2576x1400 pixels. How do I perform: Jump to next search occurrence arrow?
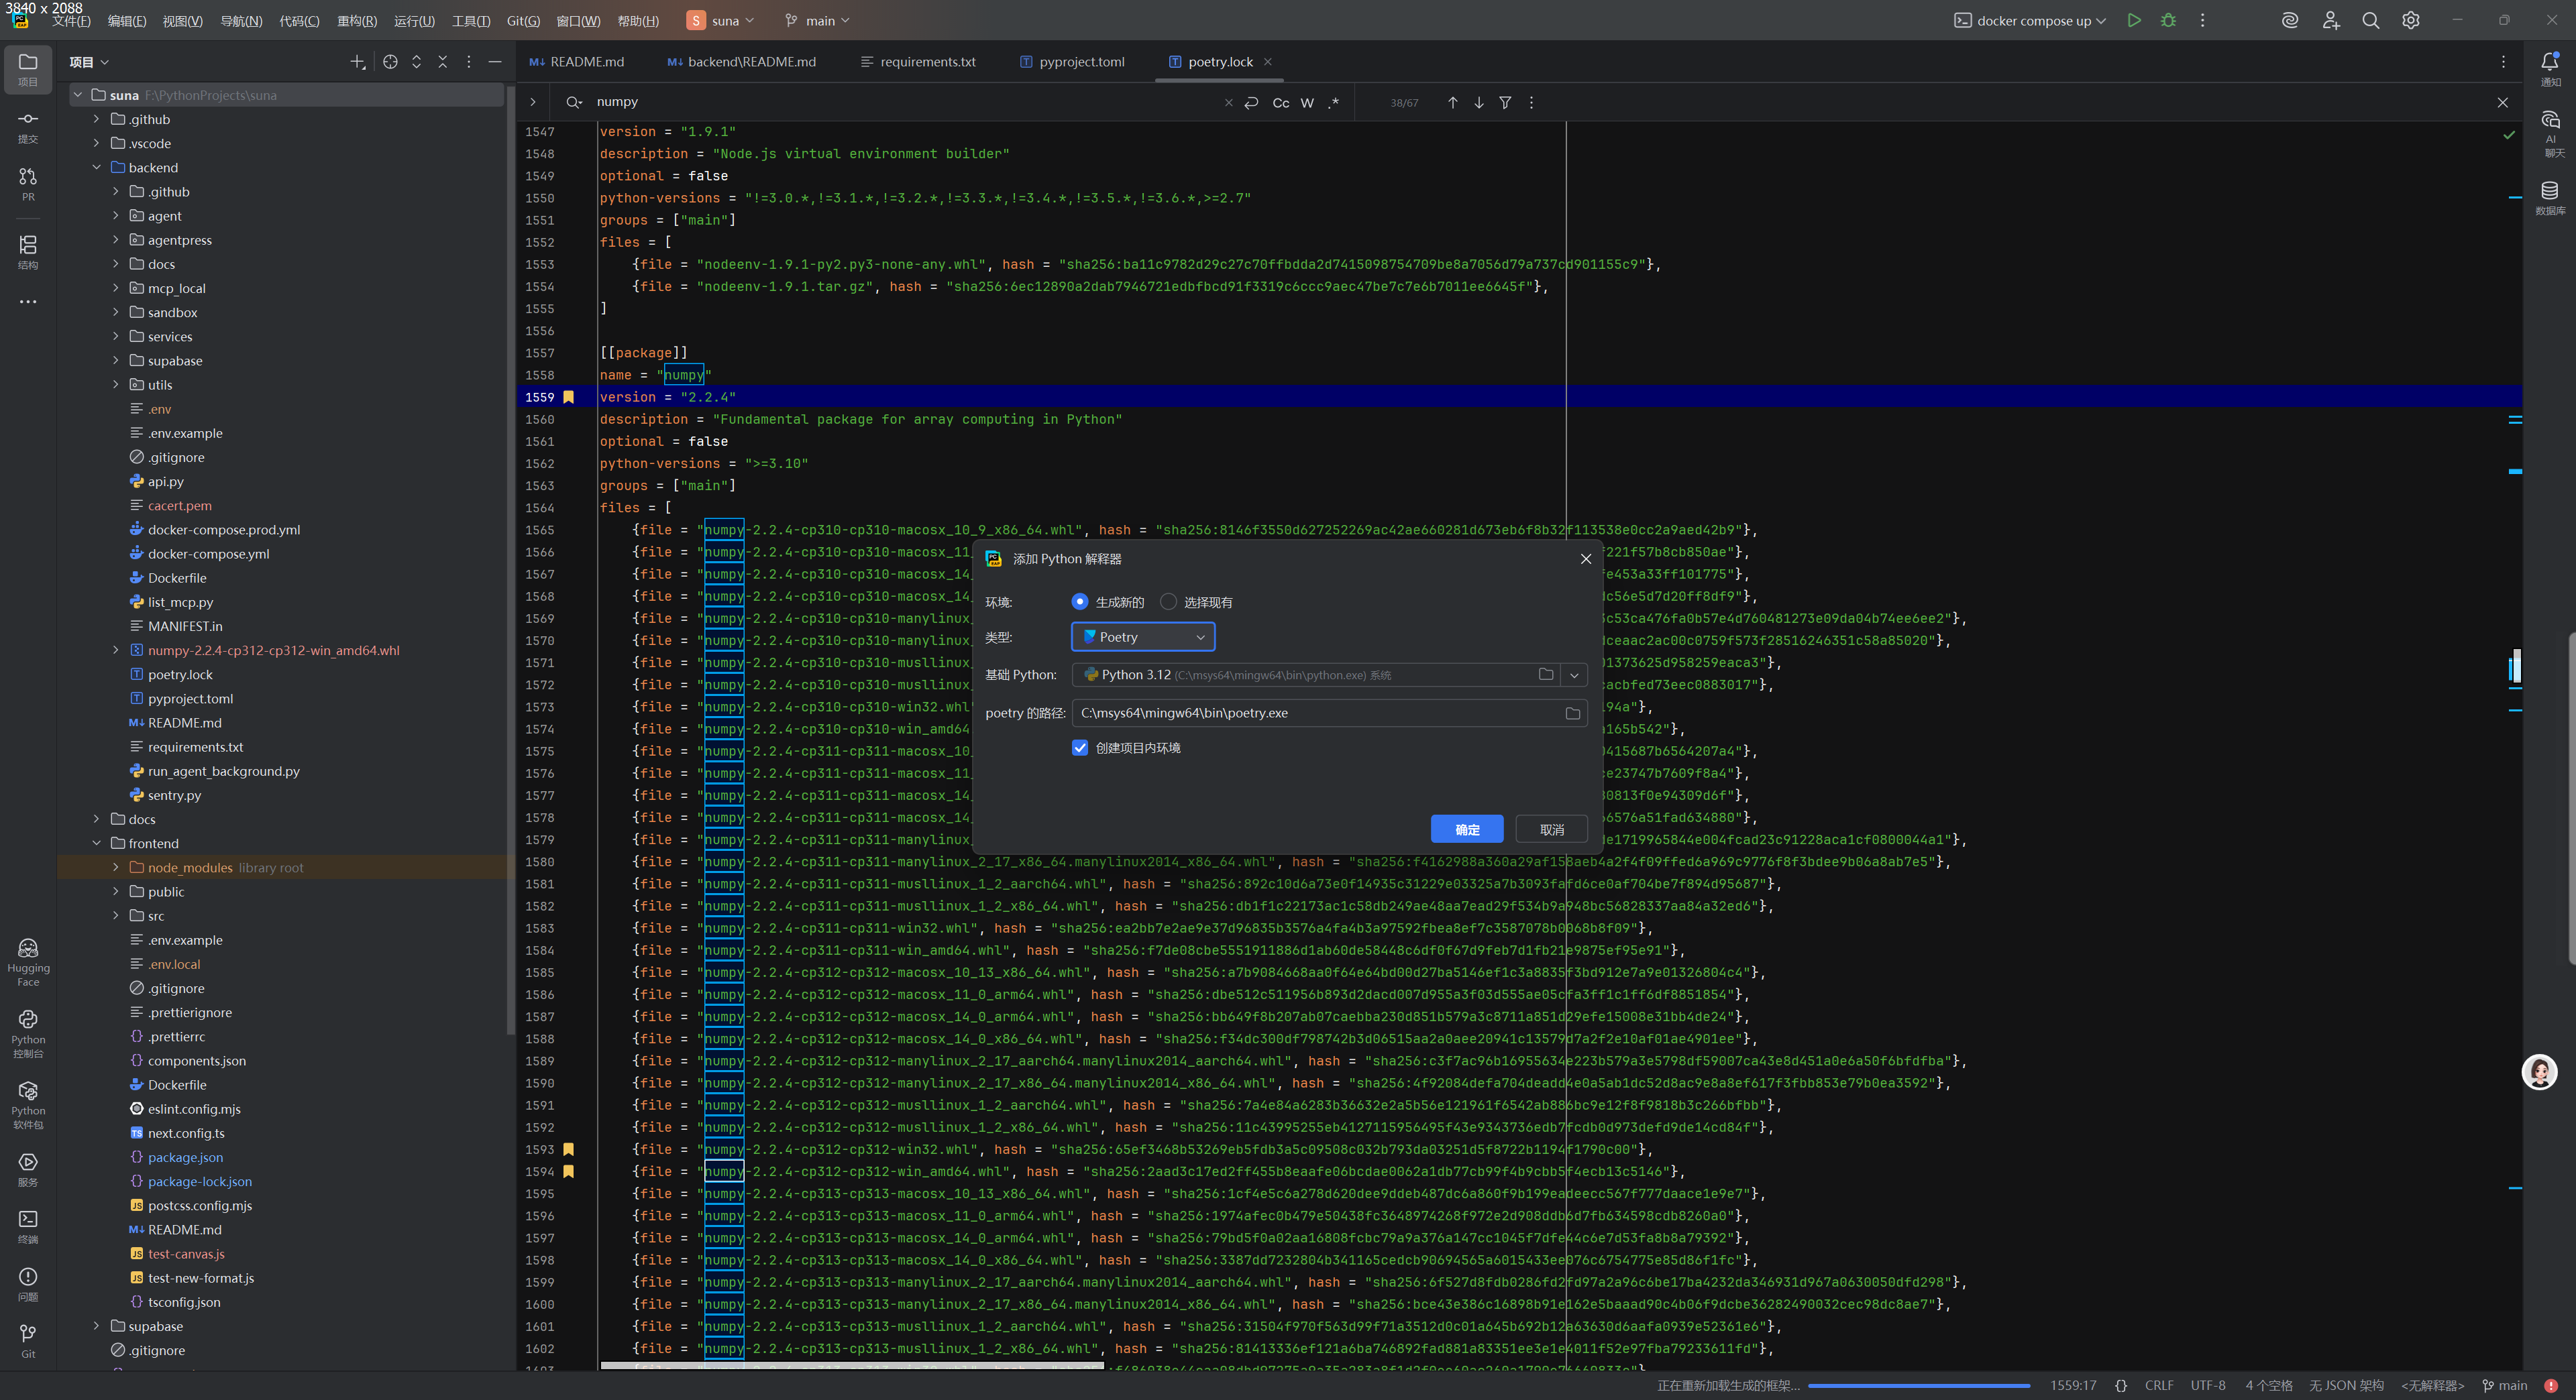1479,102
